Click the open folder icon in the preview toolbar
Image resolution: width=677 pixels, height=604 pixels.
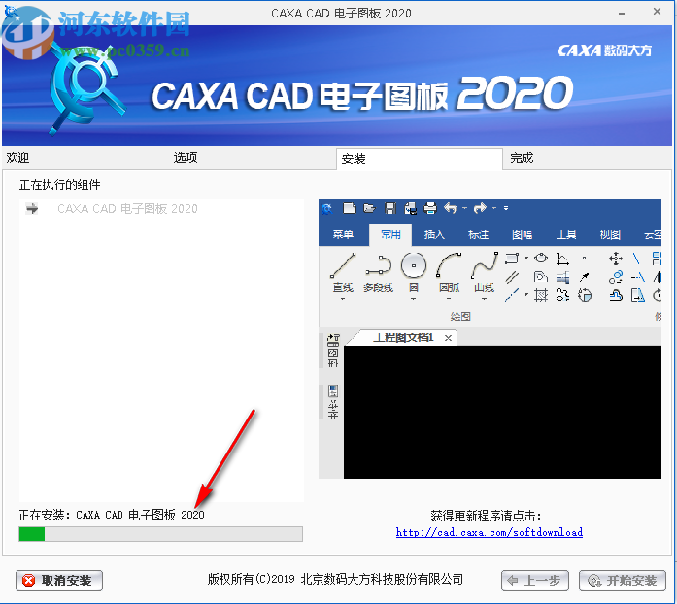coord(370,209)
